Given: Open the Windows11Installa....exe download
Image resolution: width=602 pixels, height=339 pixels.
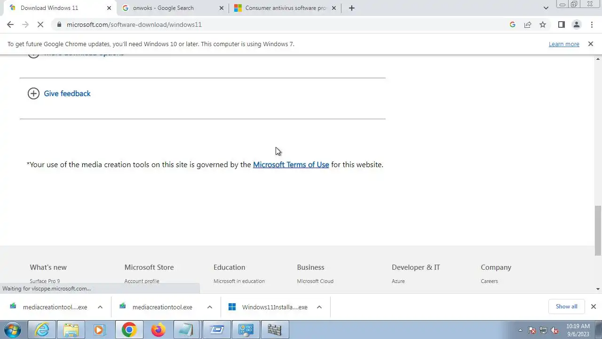Looking at the screenshot, I should coord(268,307).
